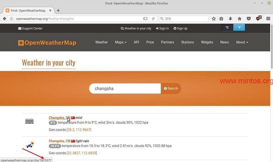This screenshot has width=273, height=162.
Task: Click the Sign In link
Action: pos(162,29)
